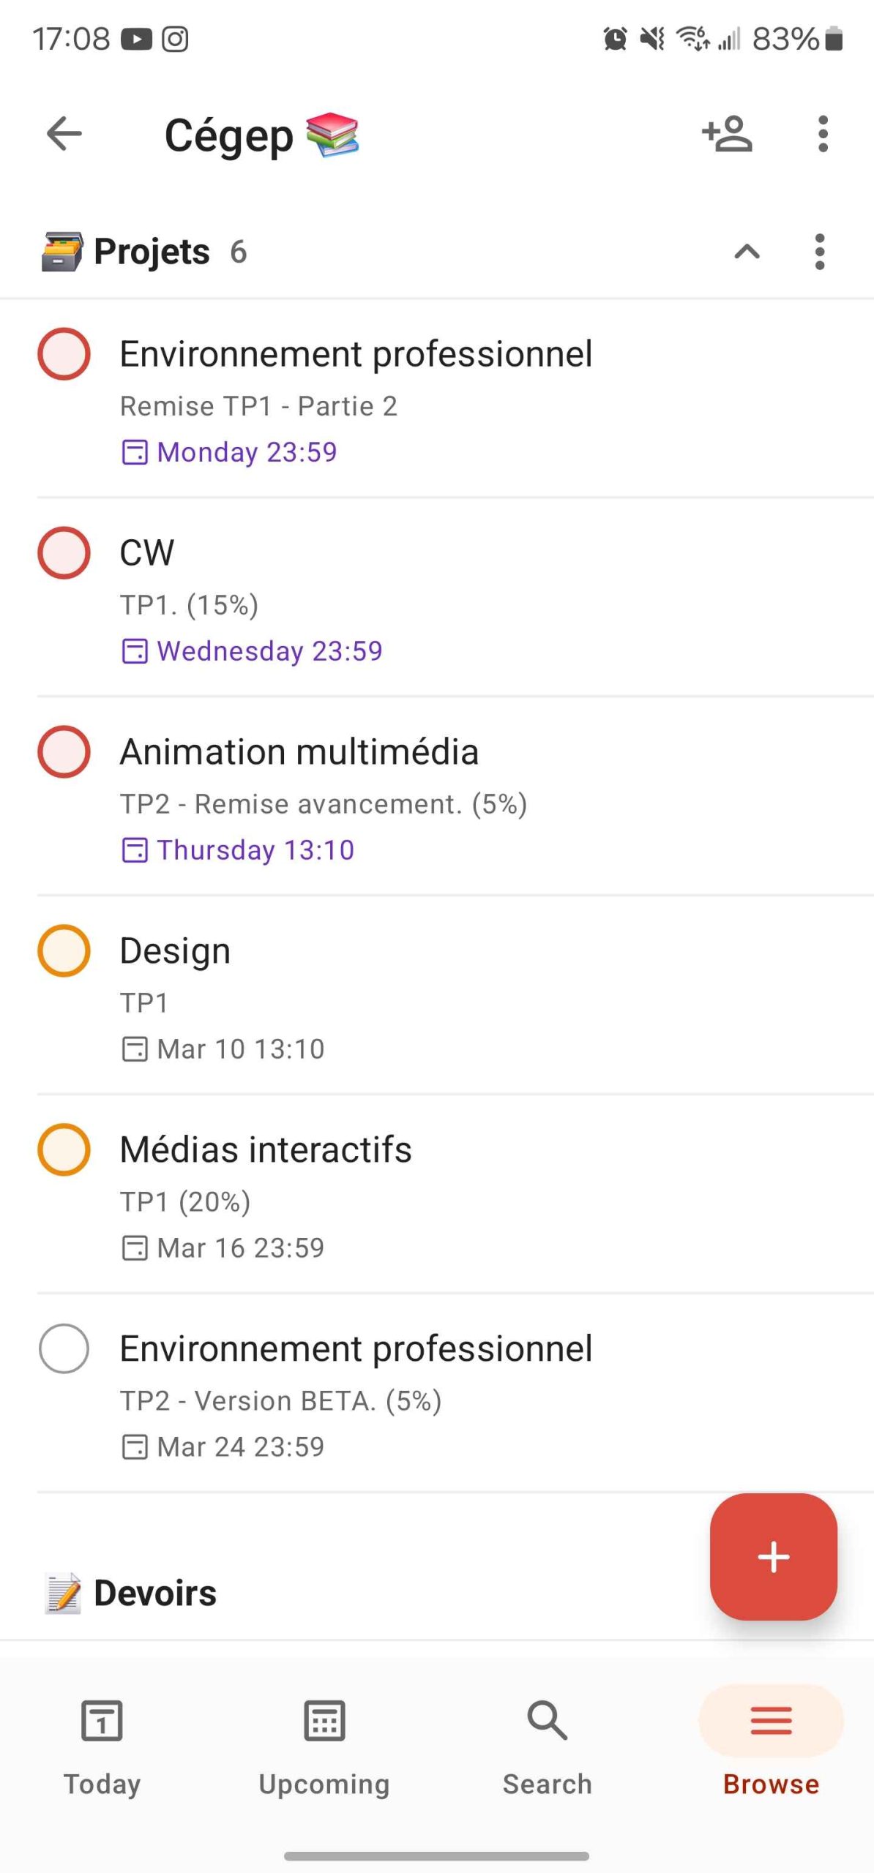This screenshot has height=1873, width=874.
Task: Check off the Design task circle
Action: [64, 951]
